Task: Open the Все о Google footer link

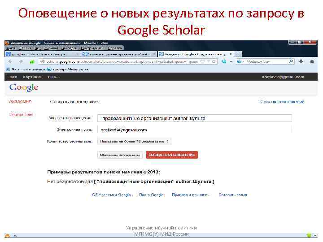Action: pos(152,194)
